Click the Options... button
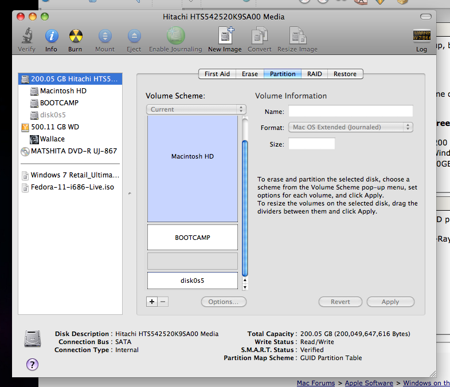This screenshot has width=450, height=387. [x=224, y=302]
